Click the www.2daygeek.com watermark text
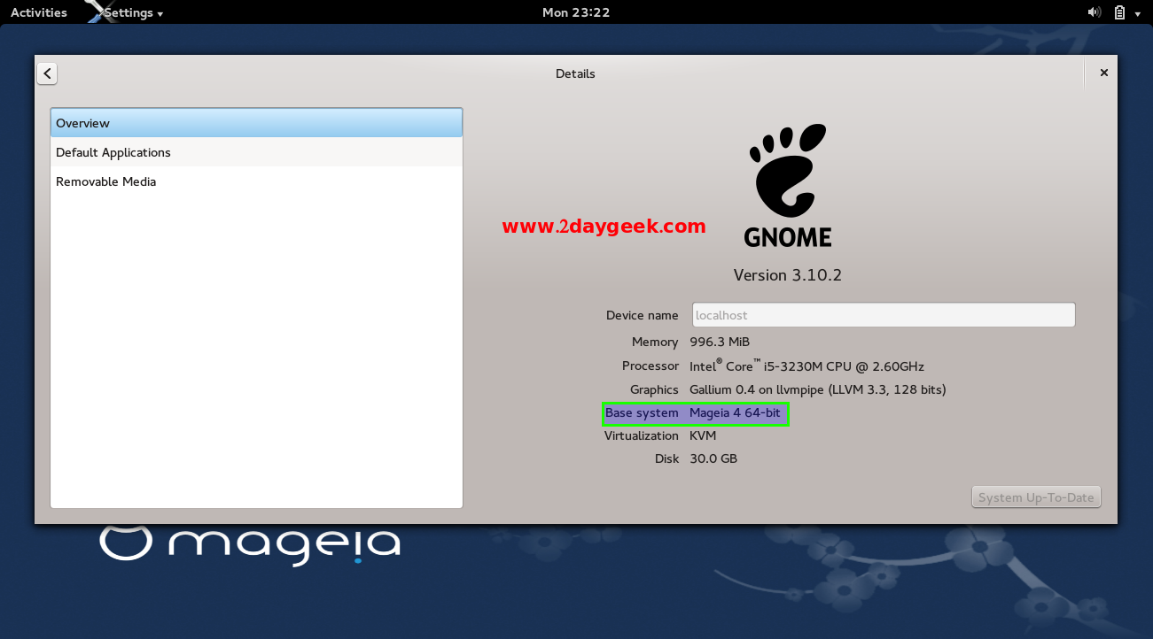1153x639 pixels. click(x=604, y=227)
